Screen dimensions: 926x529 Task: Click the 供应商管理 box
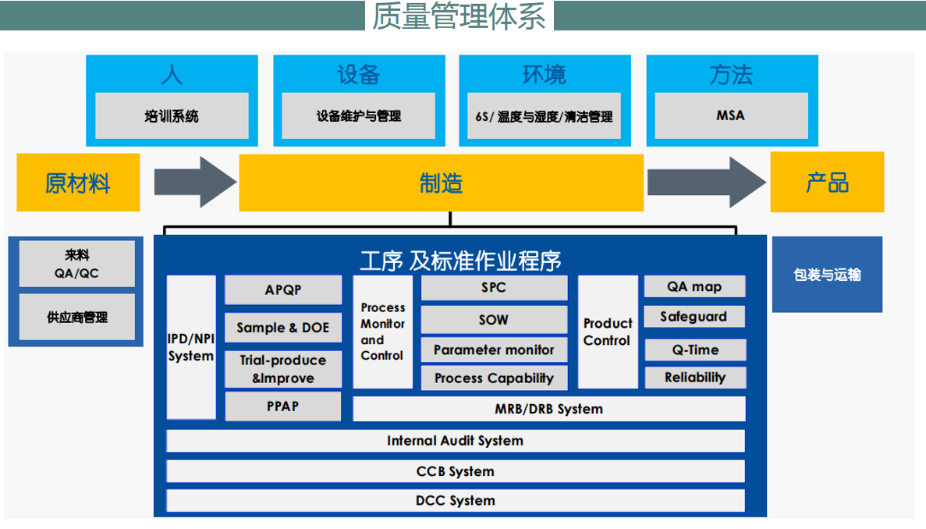(76, 317)
